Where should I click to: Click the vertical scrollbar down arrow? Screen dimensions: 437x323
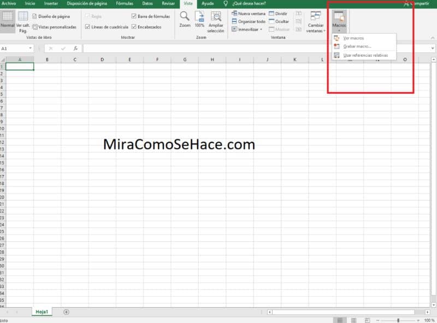coord(434,305)
